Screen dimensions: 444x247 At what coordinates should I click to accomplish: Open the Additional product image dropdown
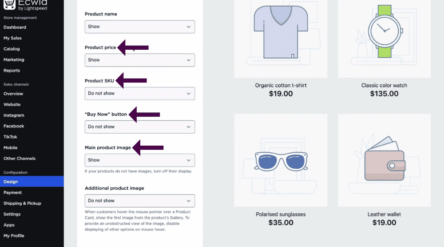point(139,201)
